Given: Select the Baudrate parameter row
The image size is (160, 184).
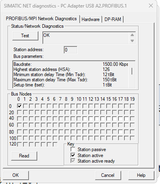Looking at the screenshot, I should coord(71,64).
